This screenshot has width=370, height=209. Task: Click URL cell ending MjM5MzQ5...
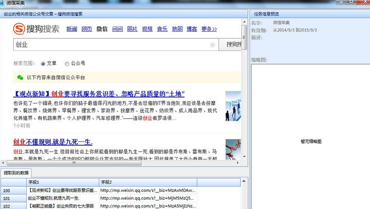pos(148,198)
